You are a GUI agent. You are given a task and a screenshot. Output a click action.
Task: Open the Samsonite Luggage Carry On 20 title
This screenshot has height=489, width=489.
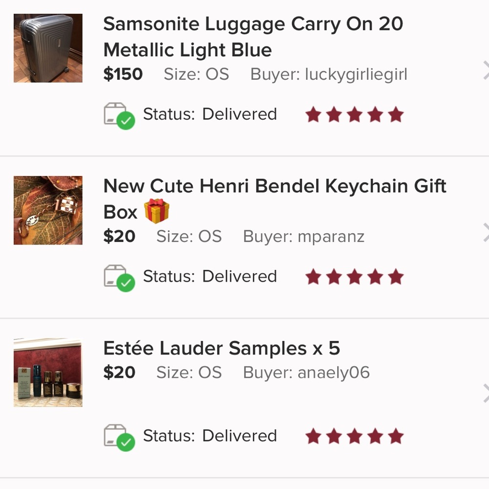pos(253,37)
